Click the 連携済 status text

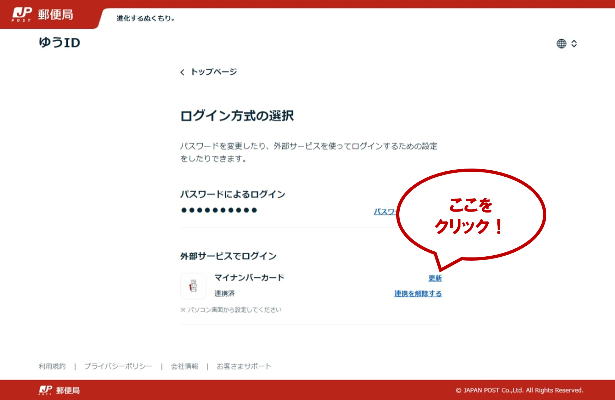coord(224,293)
